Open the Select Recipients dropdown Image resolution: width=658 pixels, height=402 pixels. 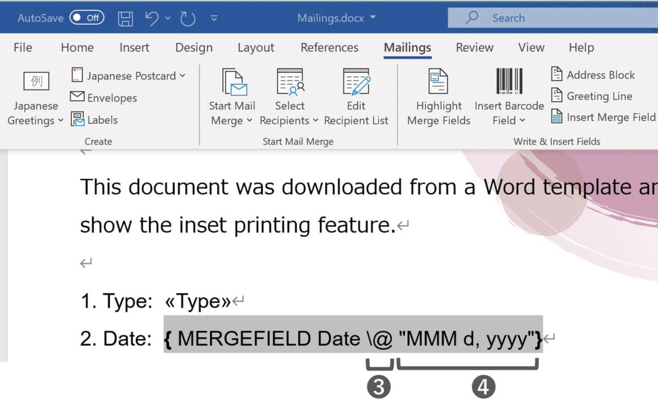pyautogui.click(x=289, y=98)
